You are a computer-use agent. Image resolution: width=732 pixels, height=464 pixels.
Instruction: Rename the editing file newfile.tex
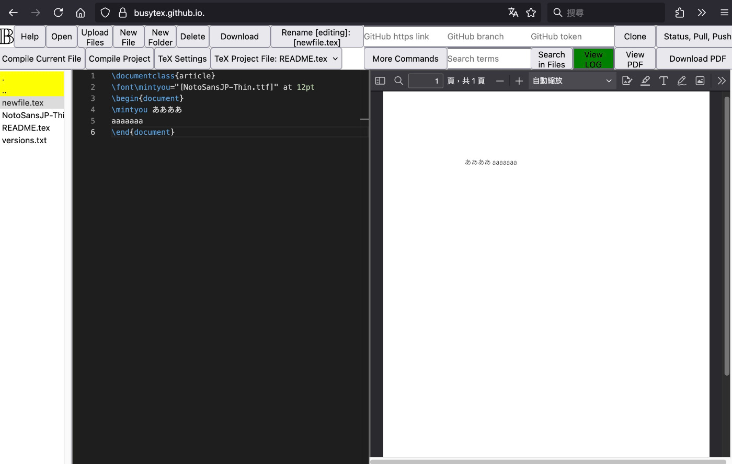(317, 37)
